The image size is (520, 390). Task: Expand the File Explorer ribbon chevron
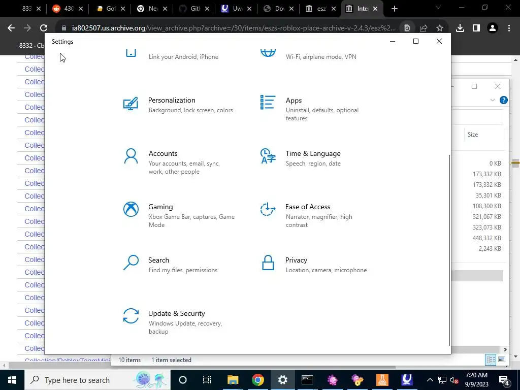tap(492, 100)
